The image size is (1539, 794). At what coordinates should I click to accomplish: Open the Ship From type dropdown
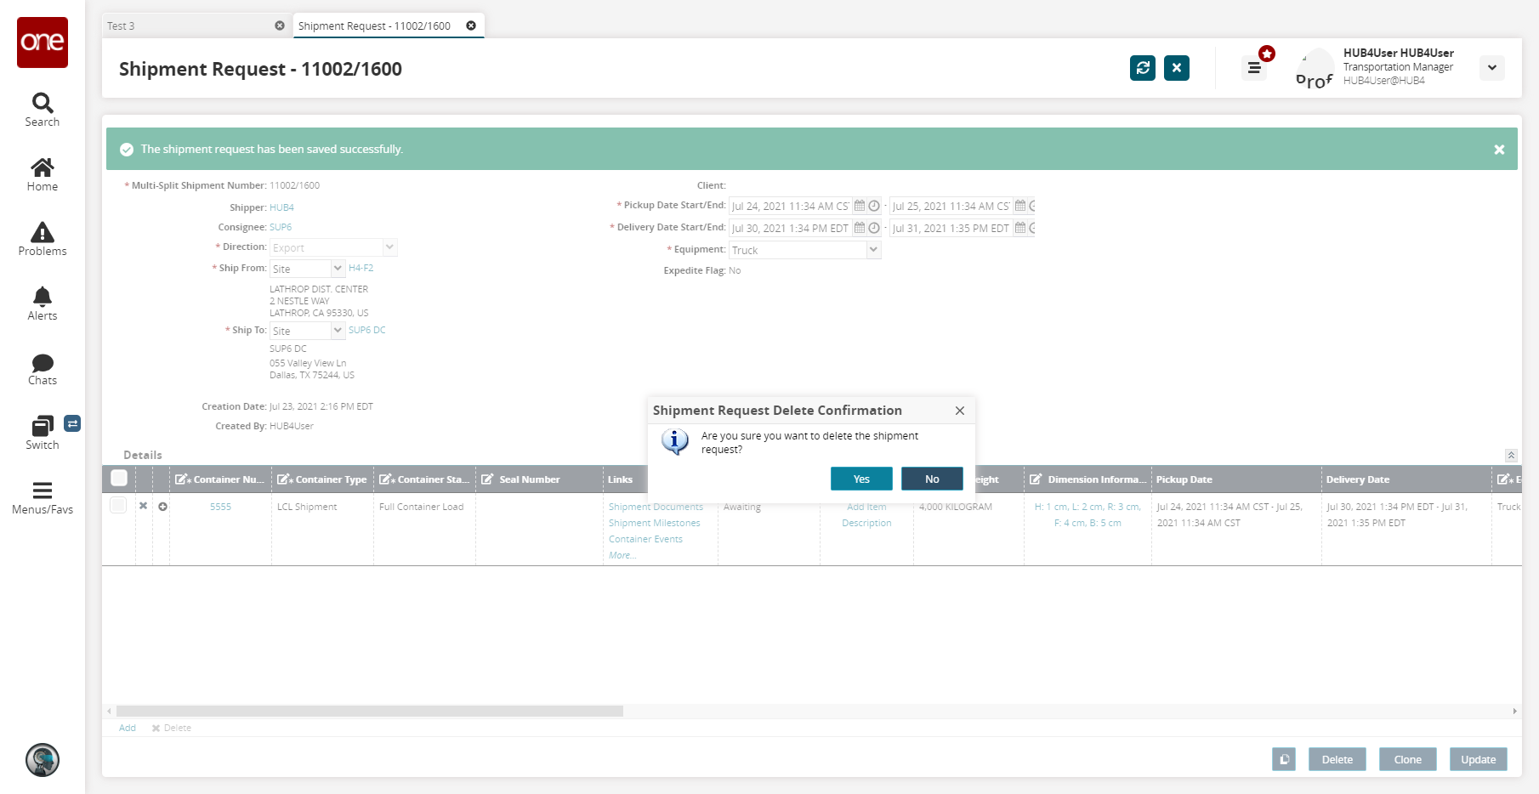tap(338, 269)
